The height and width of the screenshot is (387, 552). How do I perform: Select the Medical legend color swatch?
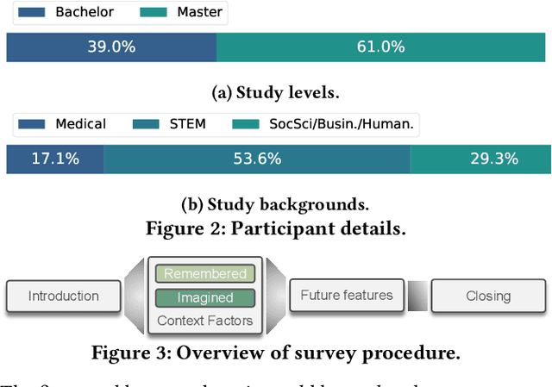point(30,123)
